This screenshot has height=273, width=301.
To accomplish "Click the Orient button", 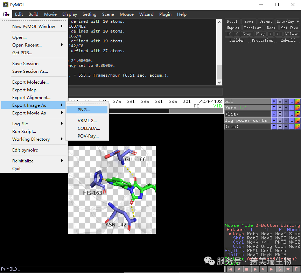I will point(266,21).
